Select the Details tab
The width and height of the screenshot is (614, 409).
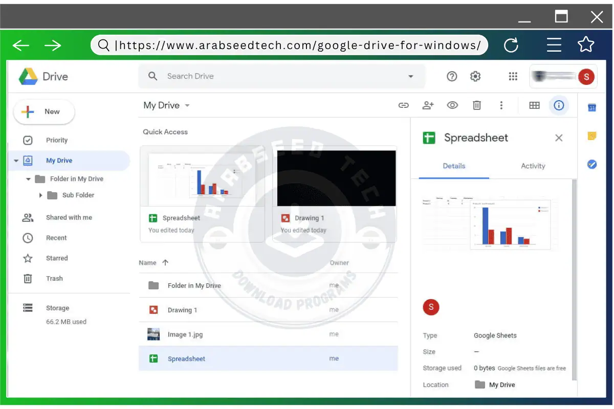(x=454, y=166)
